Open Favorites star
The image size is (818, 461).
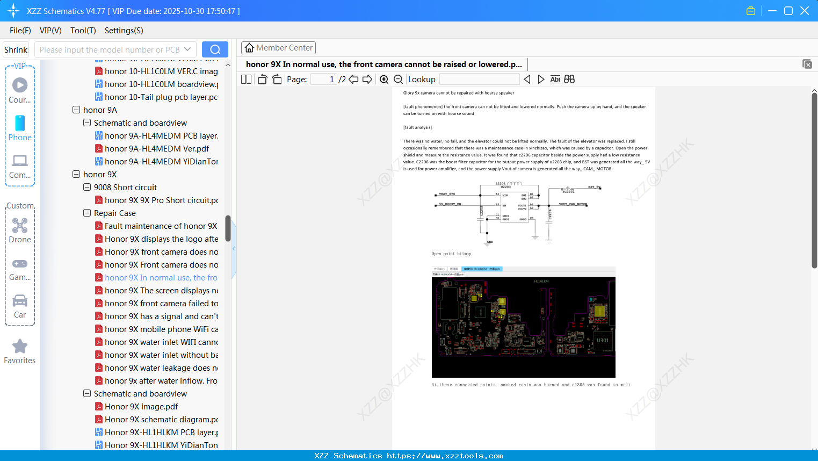[20, 351]
